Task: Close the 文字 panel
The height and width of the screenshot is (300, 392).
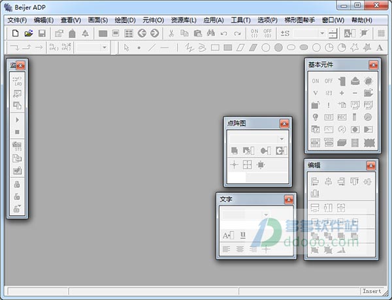Action: point(289,200)
